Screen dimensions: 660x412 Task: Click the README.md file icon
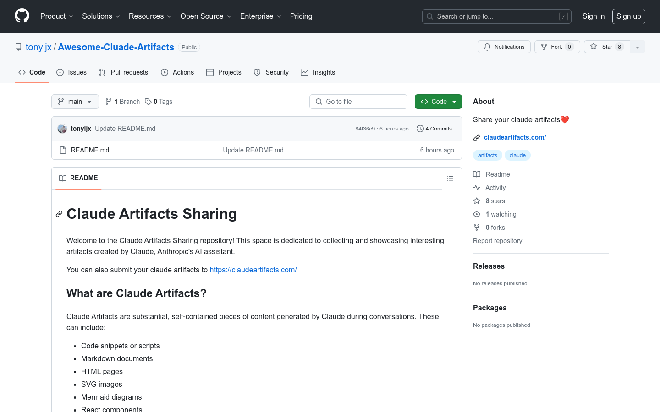63,150
